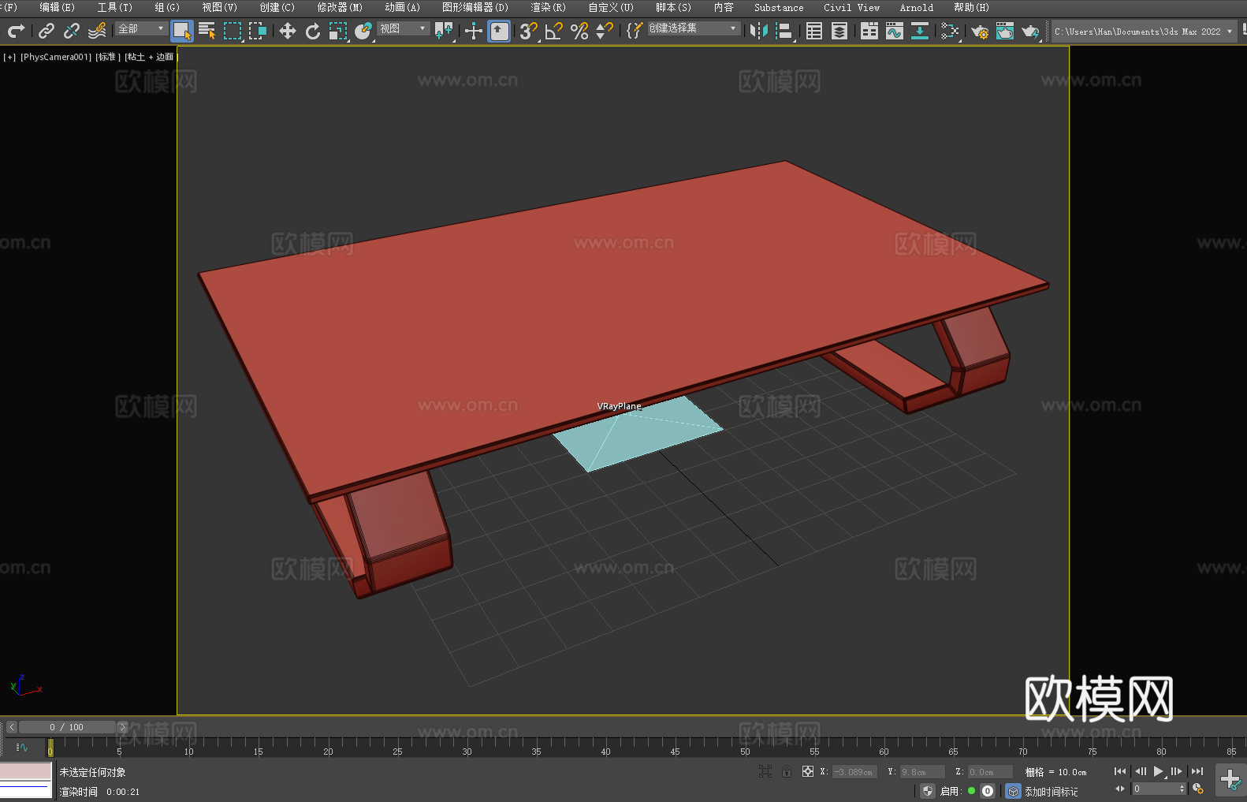This screenshot has width=1247, height=802.
Task: Activate the Select Object tool
Action: (182, 31)
